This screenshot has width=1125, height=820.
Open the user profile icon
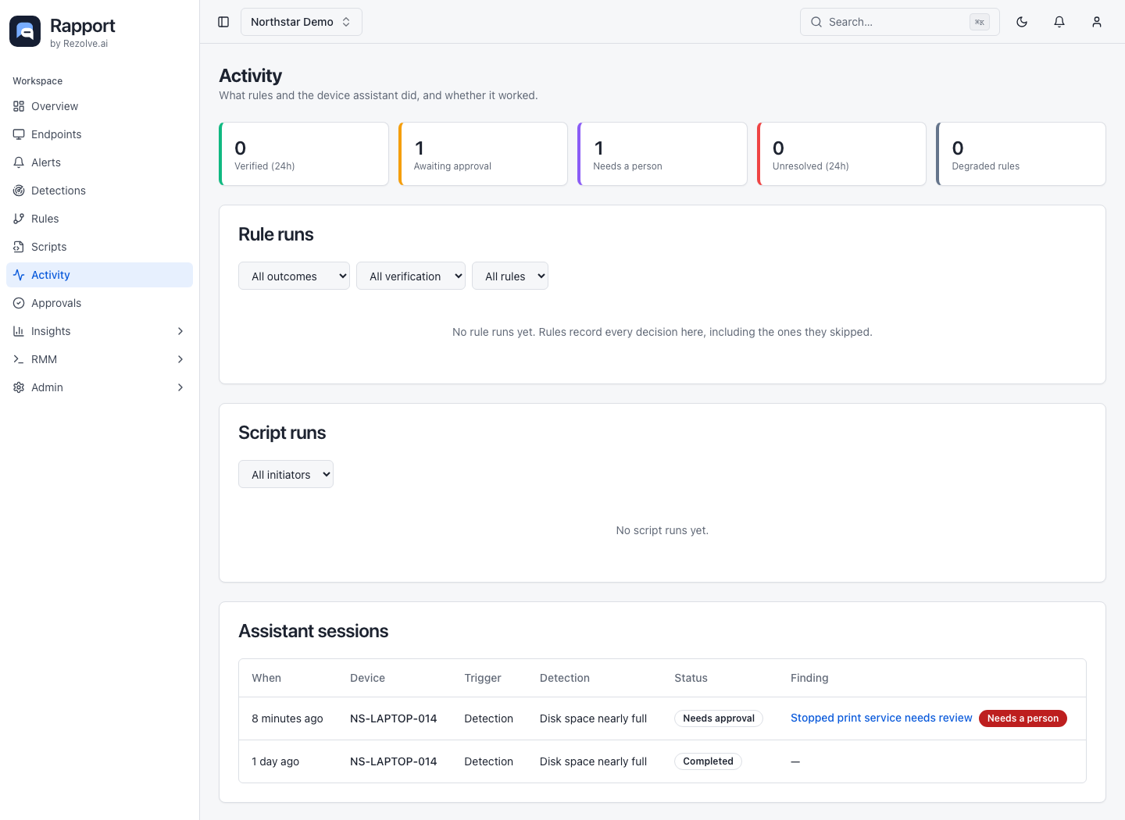point(1097,22)
